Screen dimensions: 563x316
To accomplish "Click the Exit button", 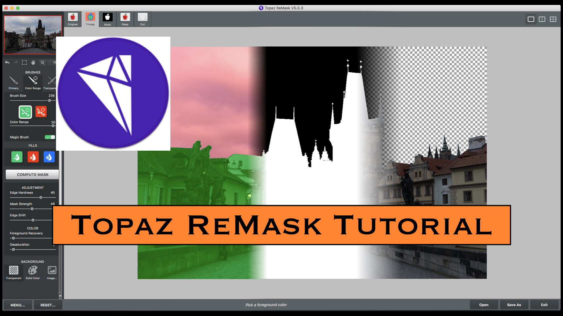I will pos(544,305).
